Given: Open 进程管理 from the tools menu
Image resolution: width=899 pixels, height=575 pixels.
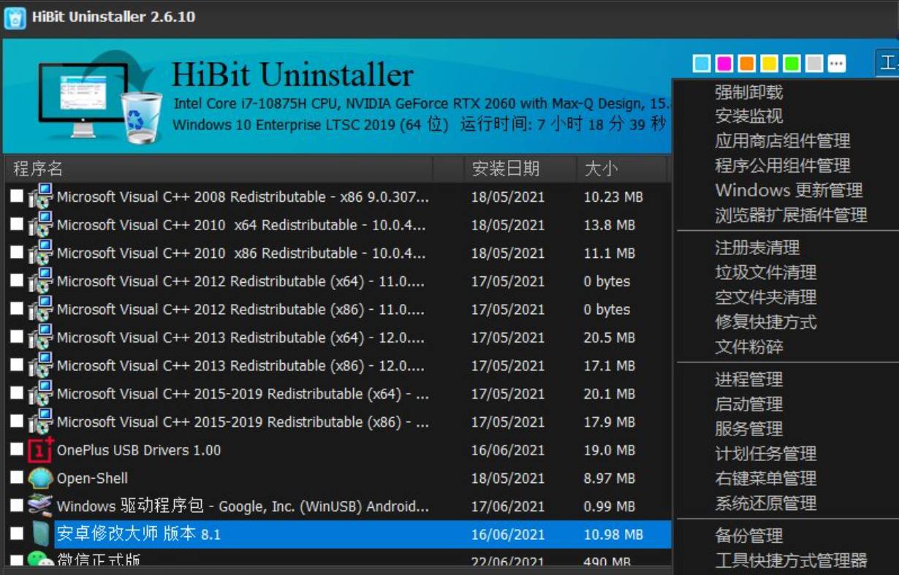Looking at the screenshot, I should pos(748,379).
